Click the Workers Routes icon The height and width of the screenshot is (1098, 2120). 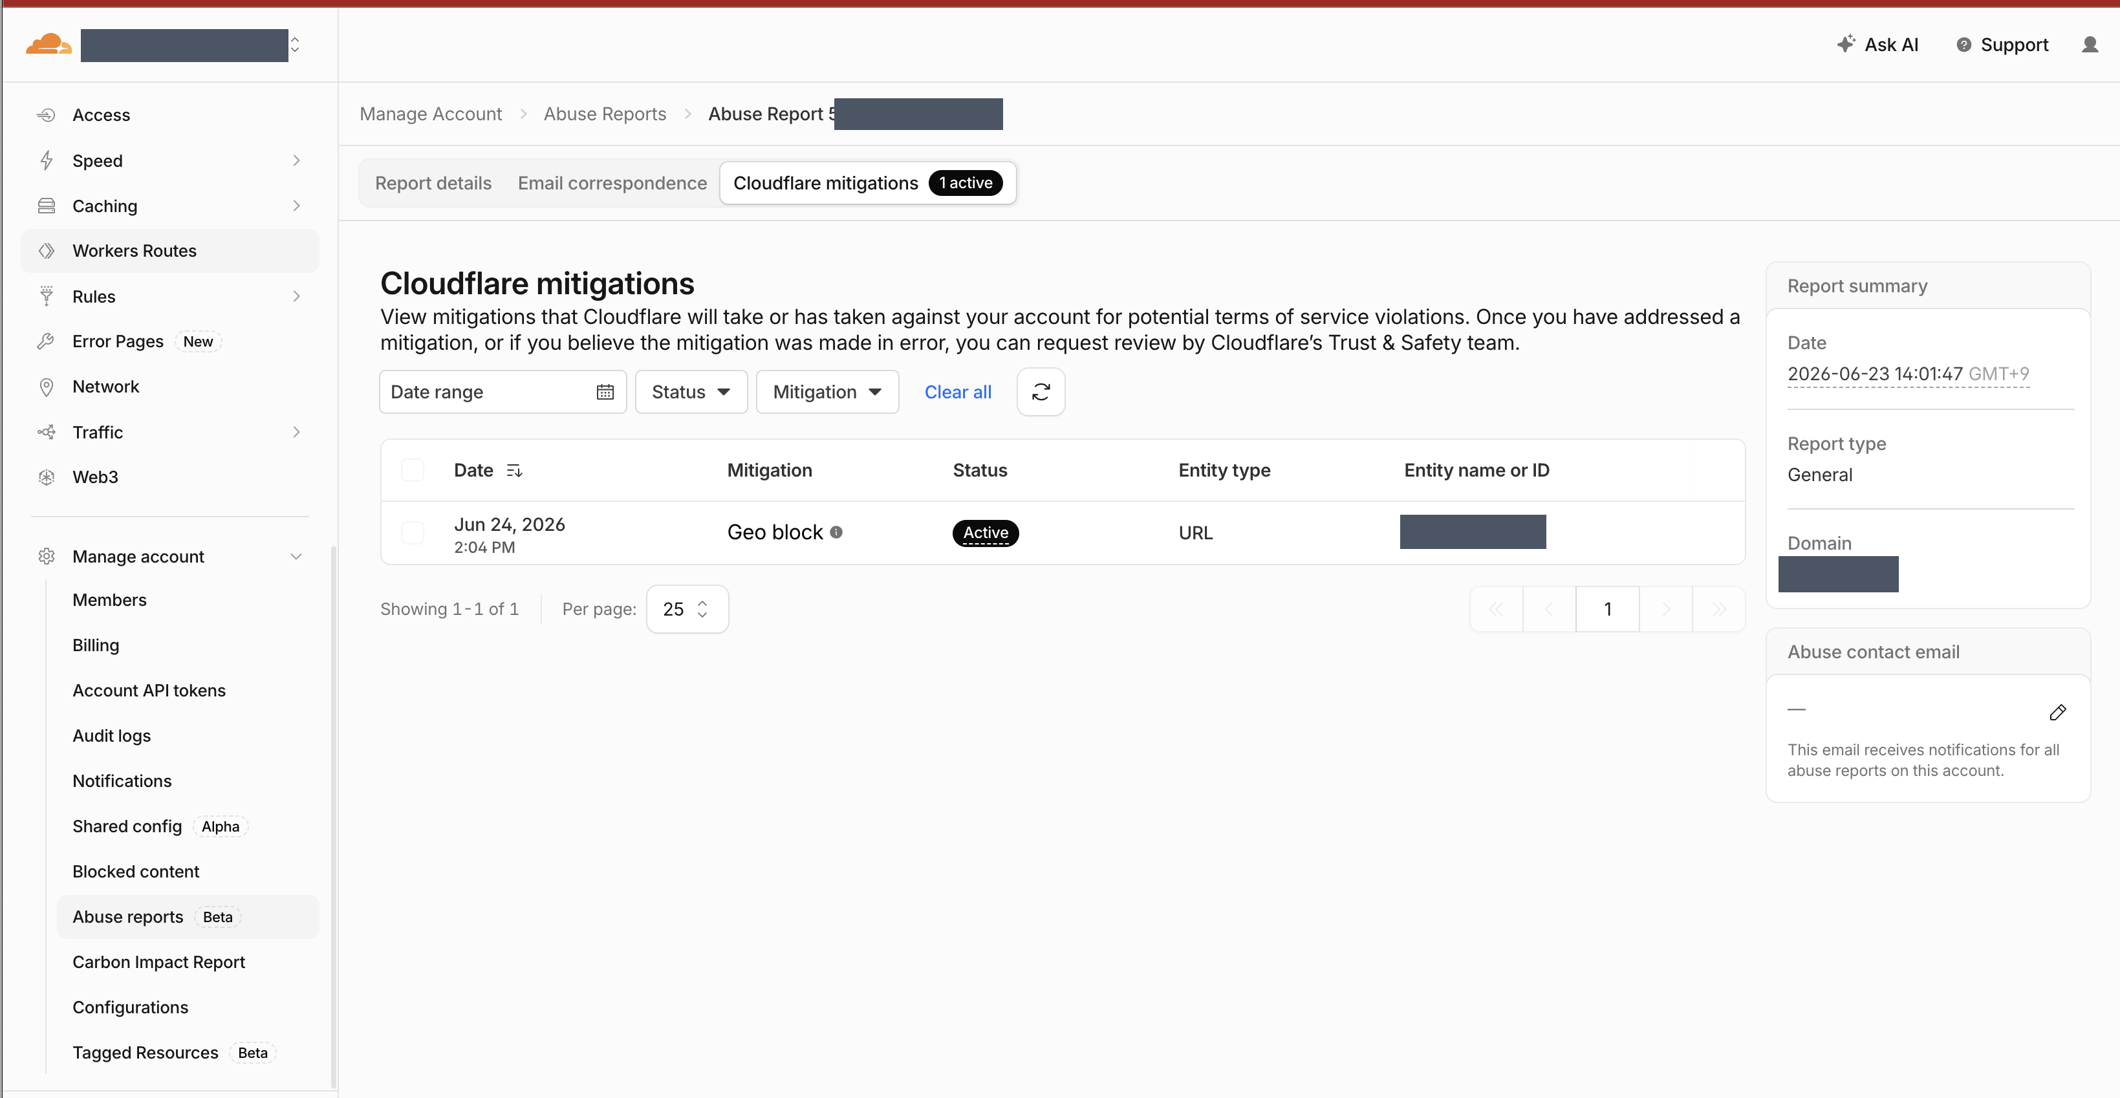47,250
